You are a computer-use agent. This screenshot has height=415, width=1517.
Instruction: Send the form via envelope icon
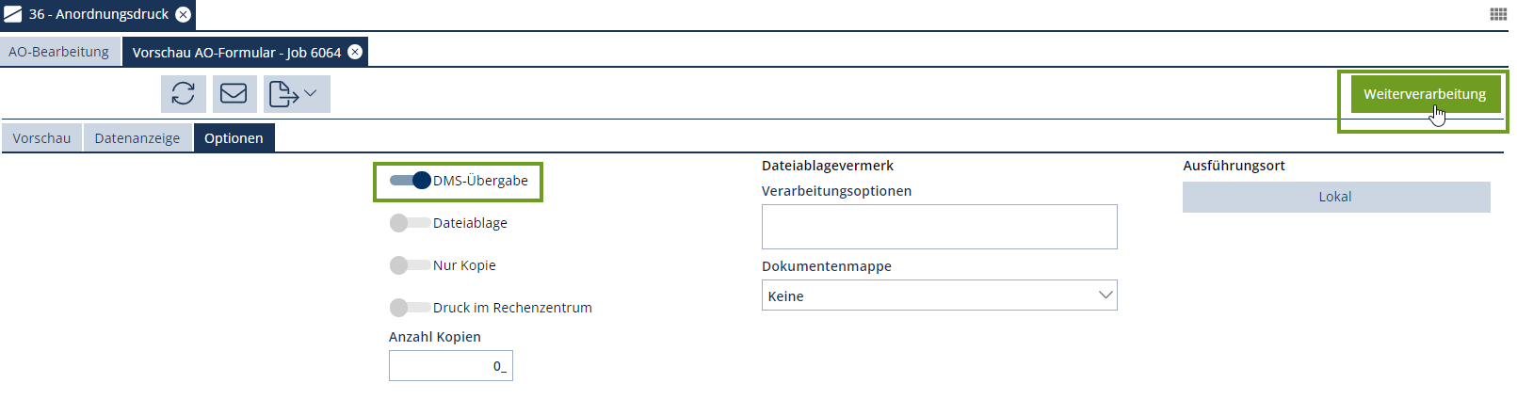point(234,94)
